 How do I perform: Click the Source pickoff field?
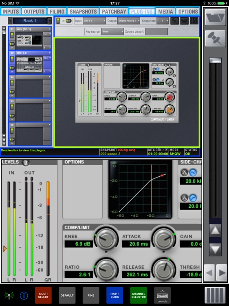tap(156, 31)
